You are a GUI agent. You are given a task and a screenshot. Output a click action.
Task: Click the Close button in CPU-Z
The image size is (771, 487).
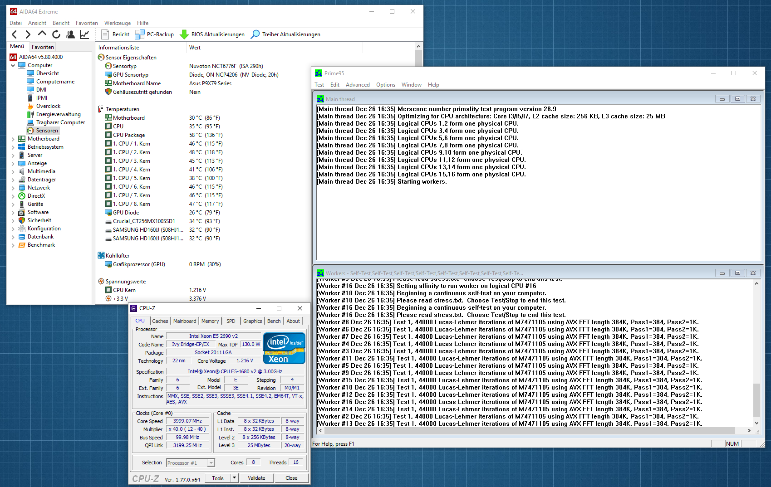pyautogui.click(x=291, y=478)
